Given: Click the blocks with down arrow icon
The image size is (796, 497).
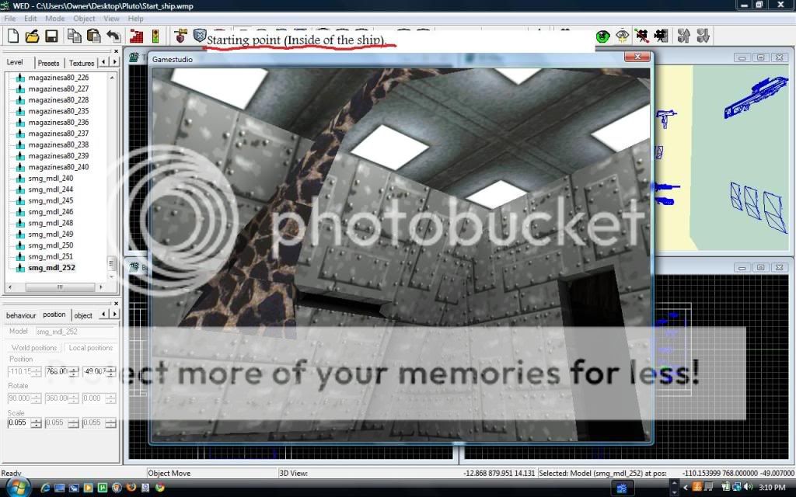Looking at the screenshot, I should pos(703,36).
